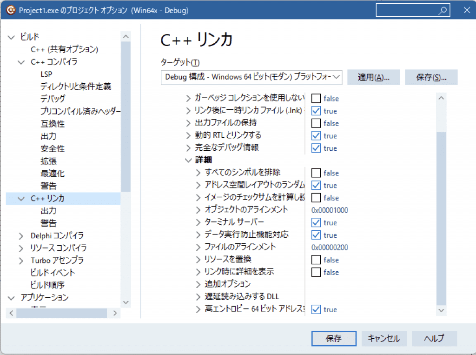Select 安全性 tree item
Image resolution: width=476 pixels, height=355 pixels.
click(53, 148)
